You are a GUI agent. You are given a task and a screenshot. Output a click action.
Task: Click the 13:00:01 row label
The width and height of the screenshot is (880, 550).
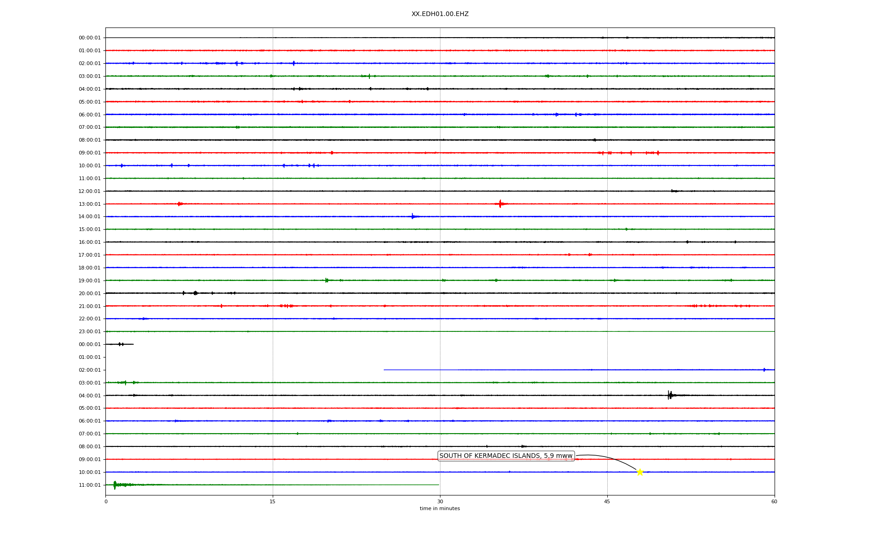[89, 204]
